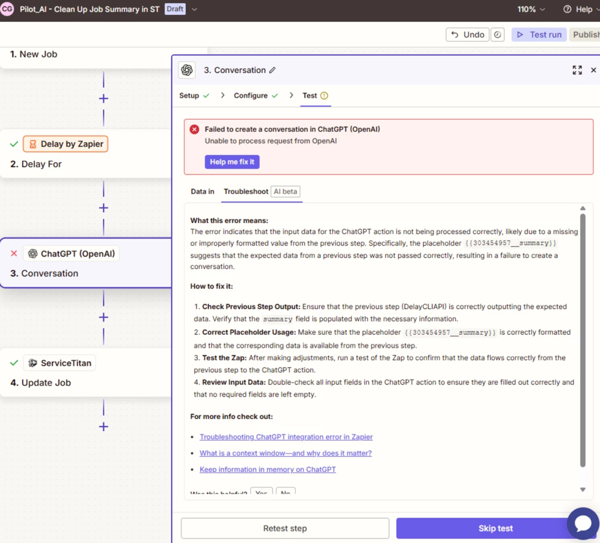Click the scroll up arrow in troubleshoot pane
600x543 pixels.
[583, 208]
